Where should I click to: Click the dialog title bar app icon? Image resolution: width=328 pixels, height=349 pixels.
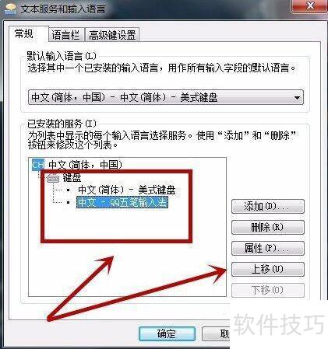[10, 9]
